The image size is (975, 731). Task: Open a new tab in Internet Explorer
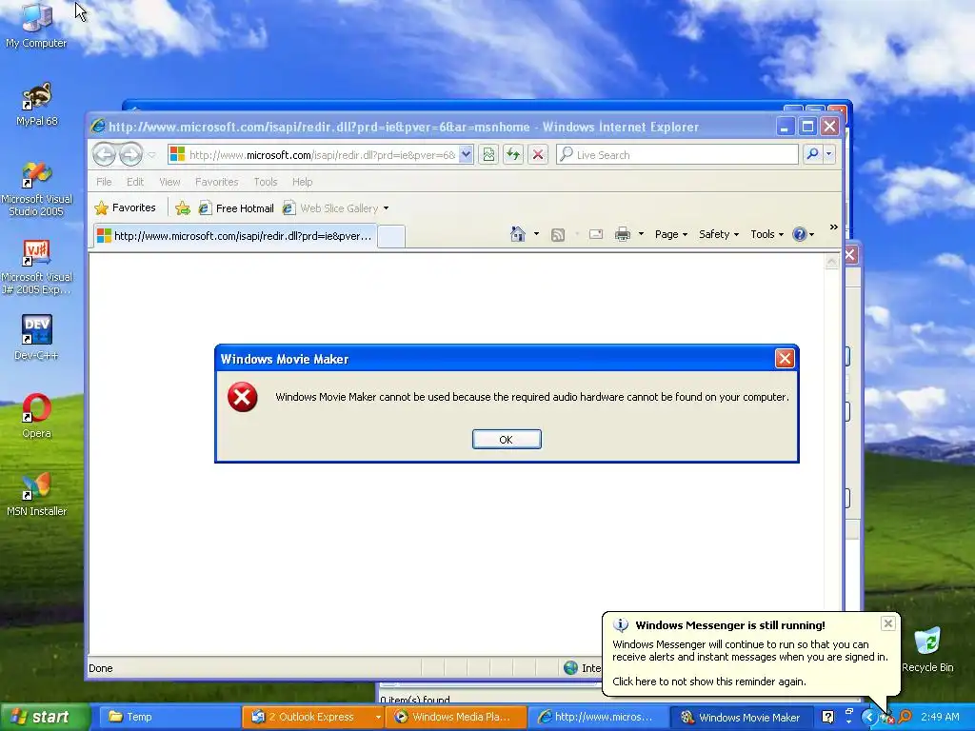391,237
